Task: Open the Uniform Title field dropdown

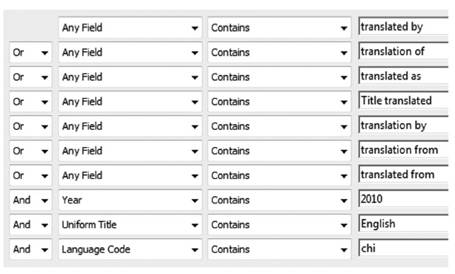Action: (130, 225)
